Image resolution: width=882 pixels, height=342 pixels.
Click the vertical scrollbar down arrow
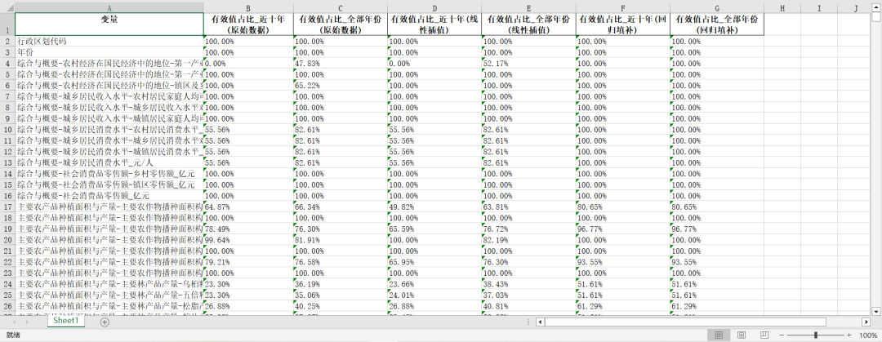click(875, 311)
